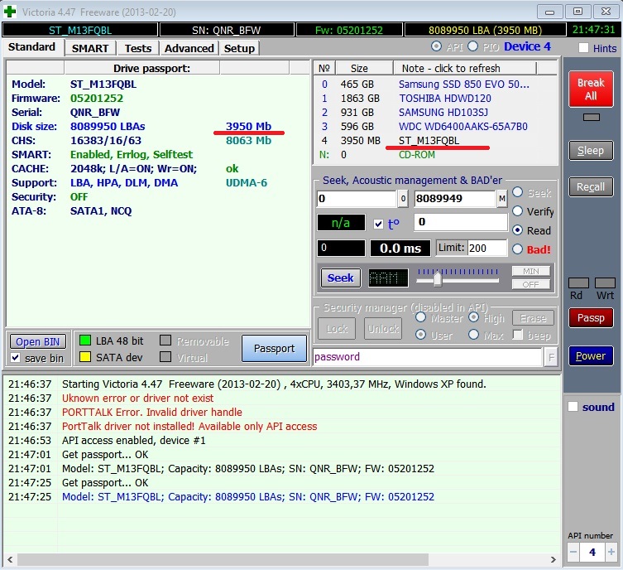Click the horizontal log scrollbar left arrow
Image resolution: width=623 pixels, height=570 pixels.
coord(10,560)
